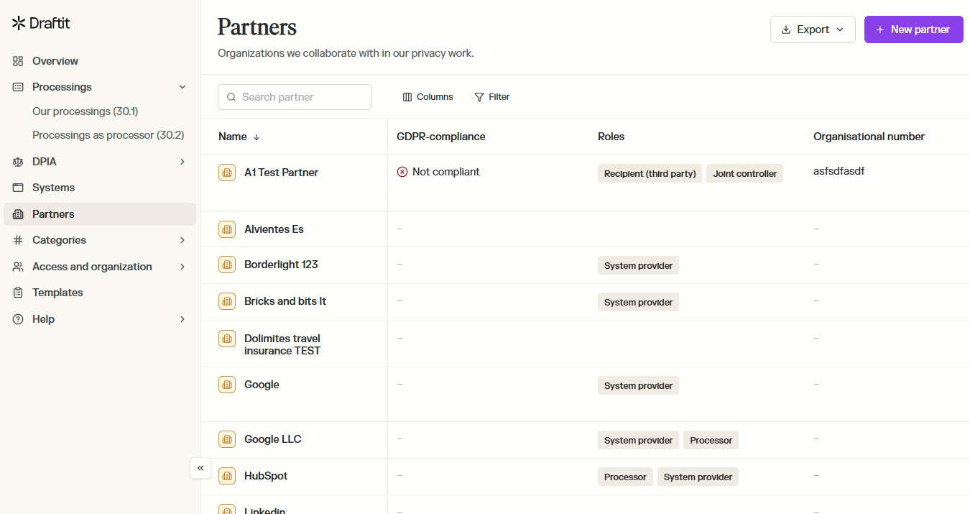The height and width of the screenshot is (514, 970).
Task: Click the Borderlight 123 building icon
Action: click(227, 265)
